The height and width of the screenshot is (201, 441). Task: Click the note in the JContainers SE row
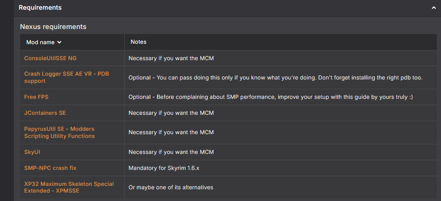tap(171, 113)
